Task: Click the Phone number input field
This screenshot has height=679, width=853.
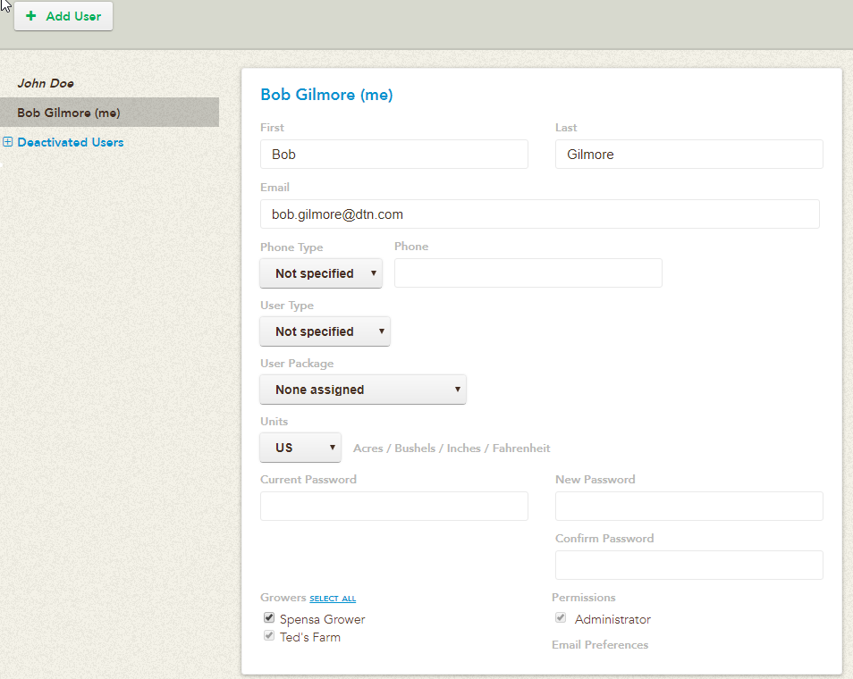Action: coord(528,273)
